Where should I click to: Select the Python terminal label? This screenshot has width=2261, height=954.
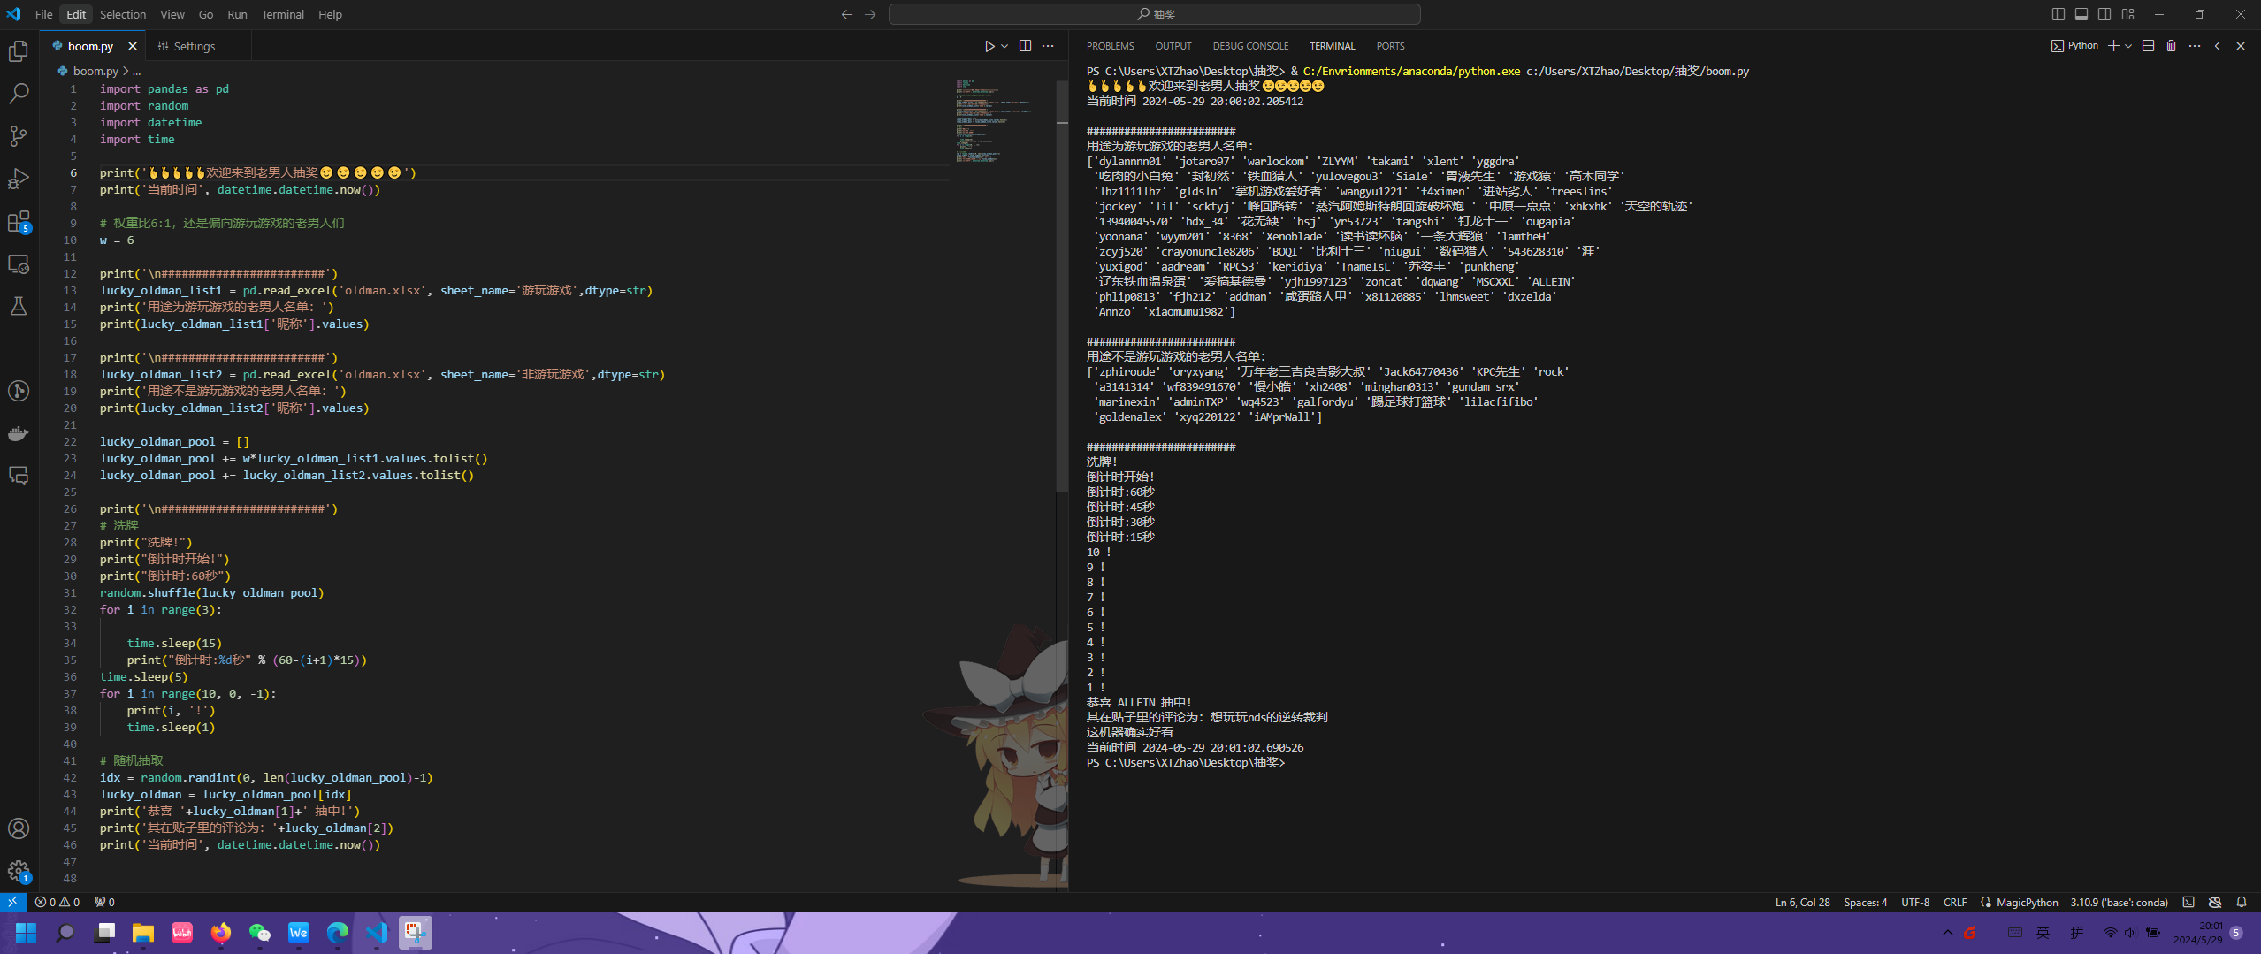point(2074,46)
